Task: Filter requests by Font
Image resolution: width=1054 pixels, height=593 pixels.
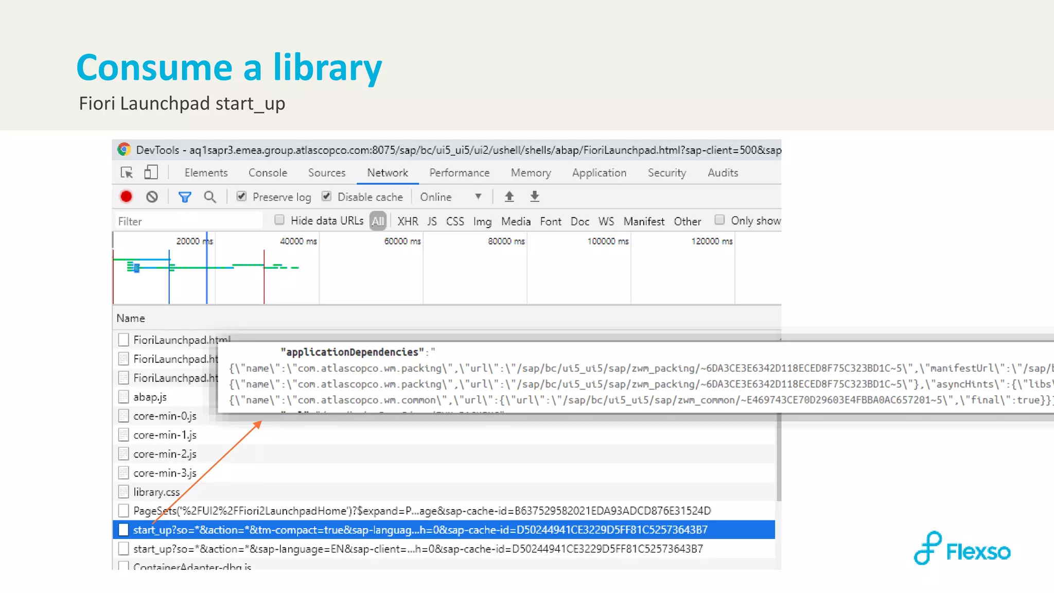Action: 551,221
